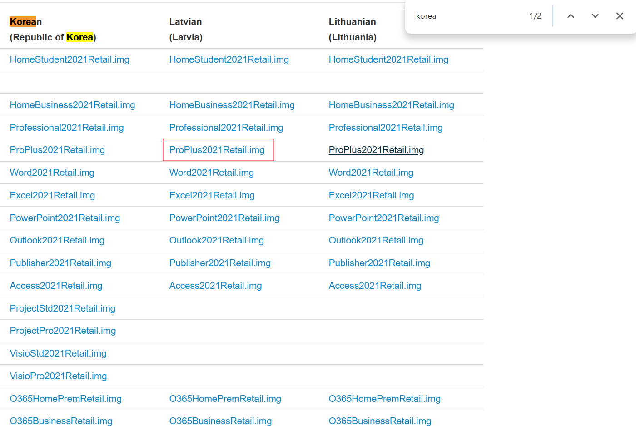Screen dimensions: 636x426
Task: Click the 1/2 match counter
Action: [x=535, y=16]
